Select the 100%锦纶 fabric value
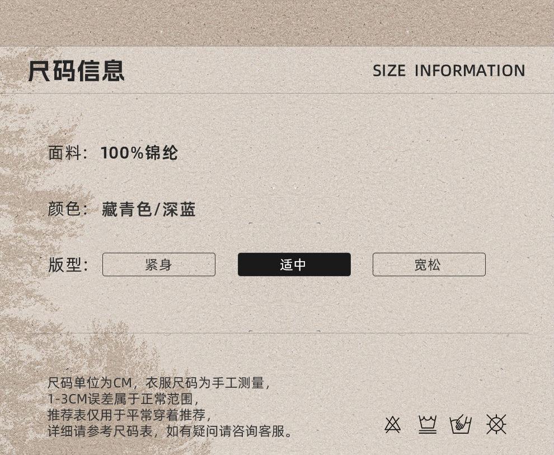The width and height of the screenshot is (554, 455). [x=139, y=153]
